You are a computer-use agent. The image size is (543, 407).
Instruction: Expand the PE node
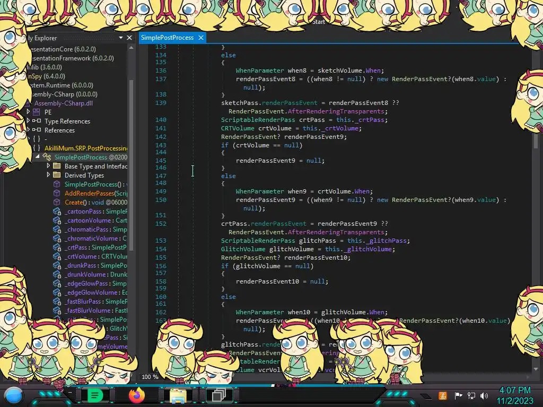point(29,111)
